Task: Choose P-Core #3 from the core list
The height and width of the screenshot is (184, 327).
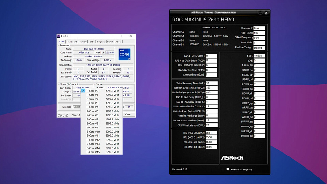Action: 102,103
